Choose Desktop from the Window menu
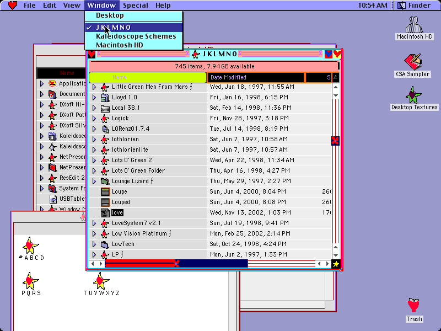Image resolution: width=441 pixels, height=331 pixels. [133, 15]
